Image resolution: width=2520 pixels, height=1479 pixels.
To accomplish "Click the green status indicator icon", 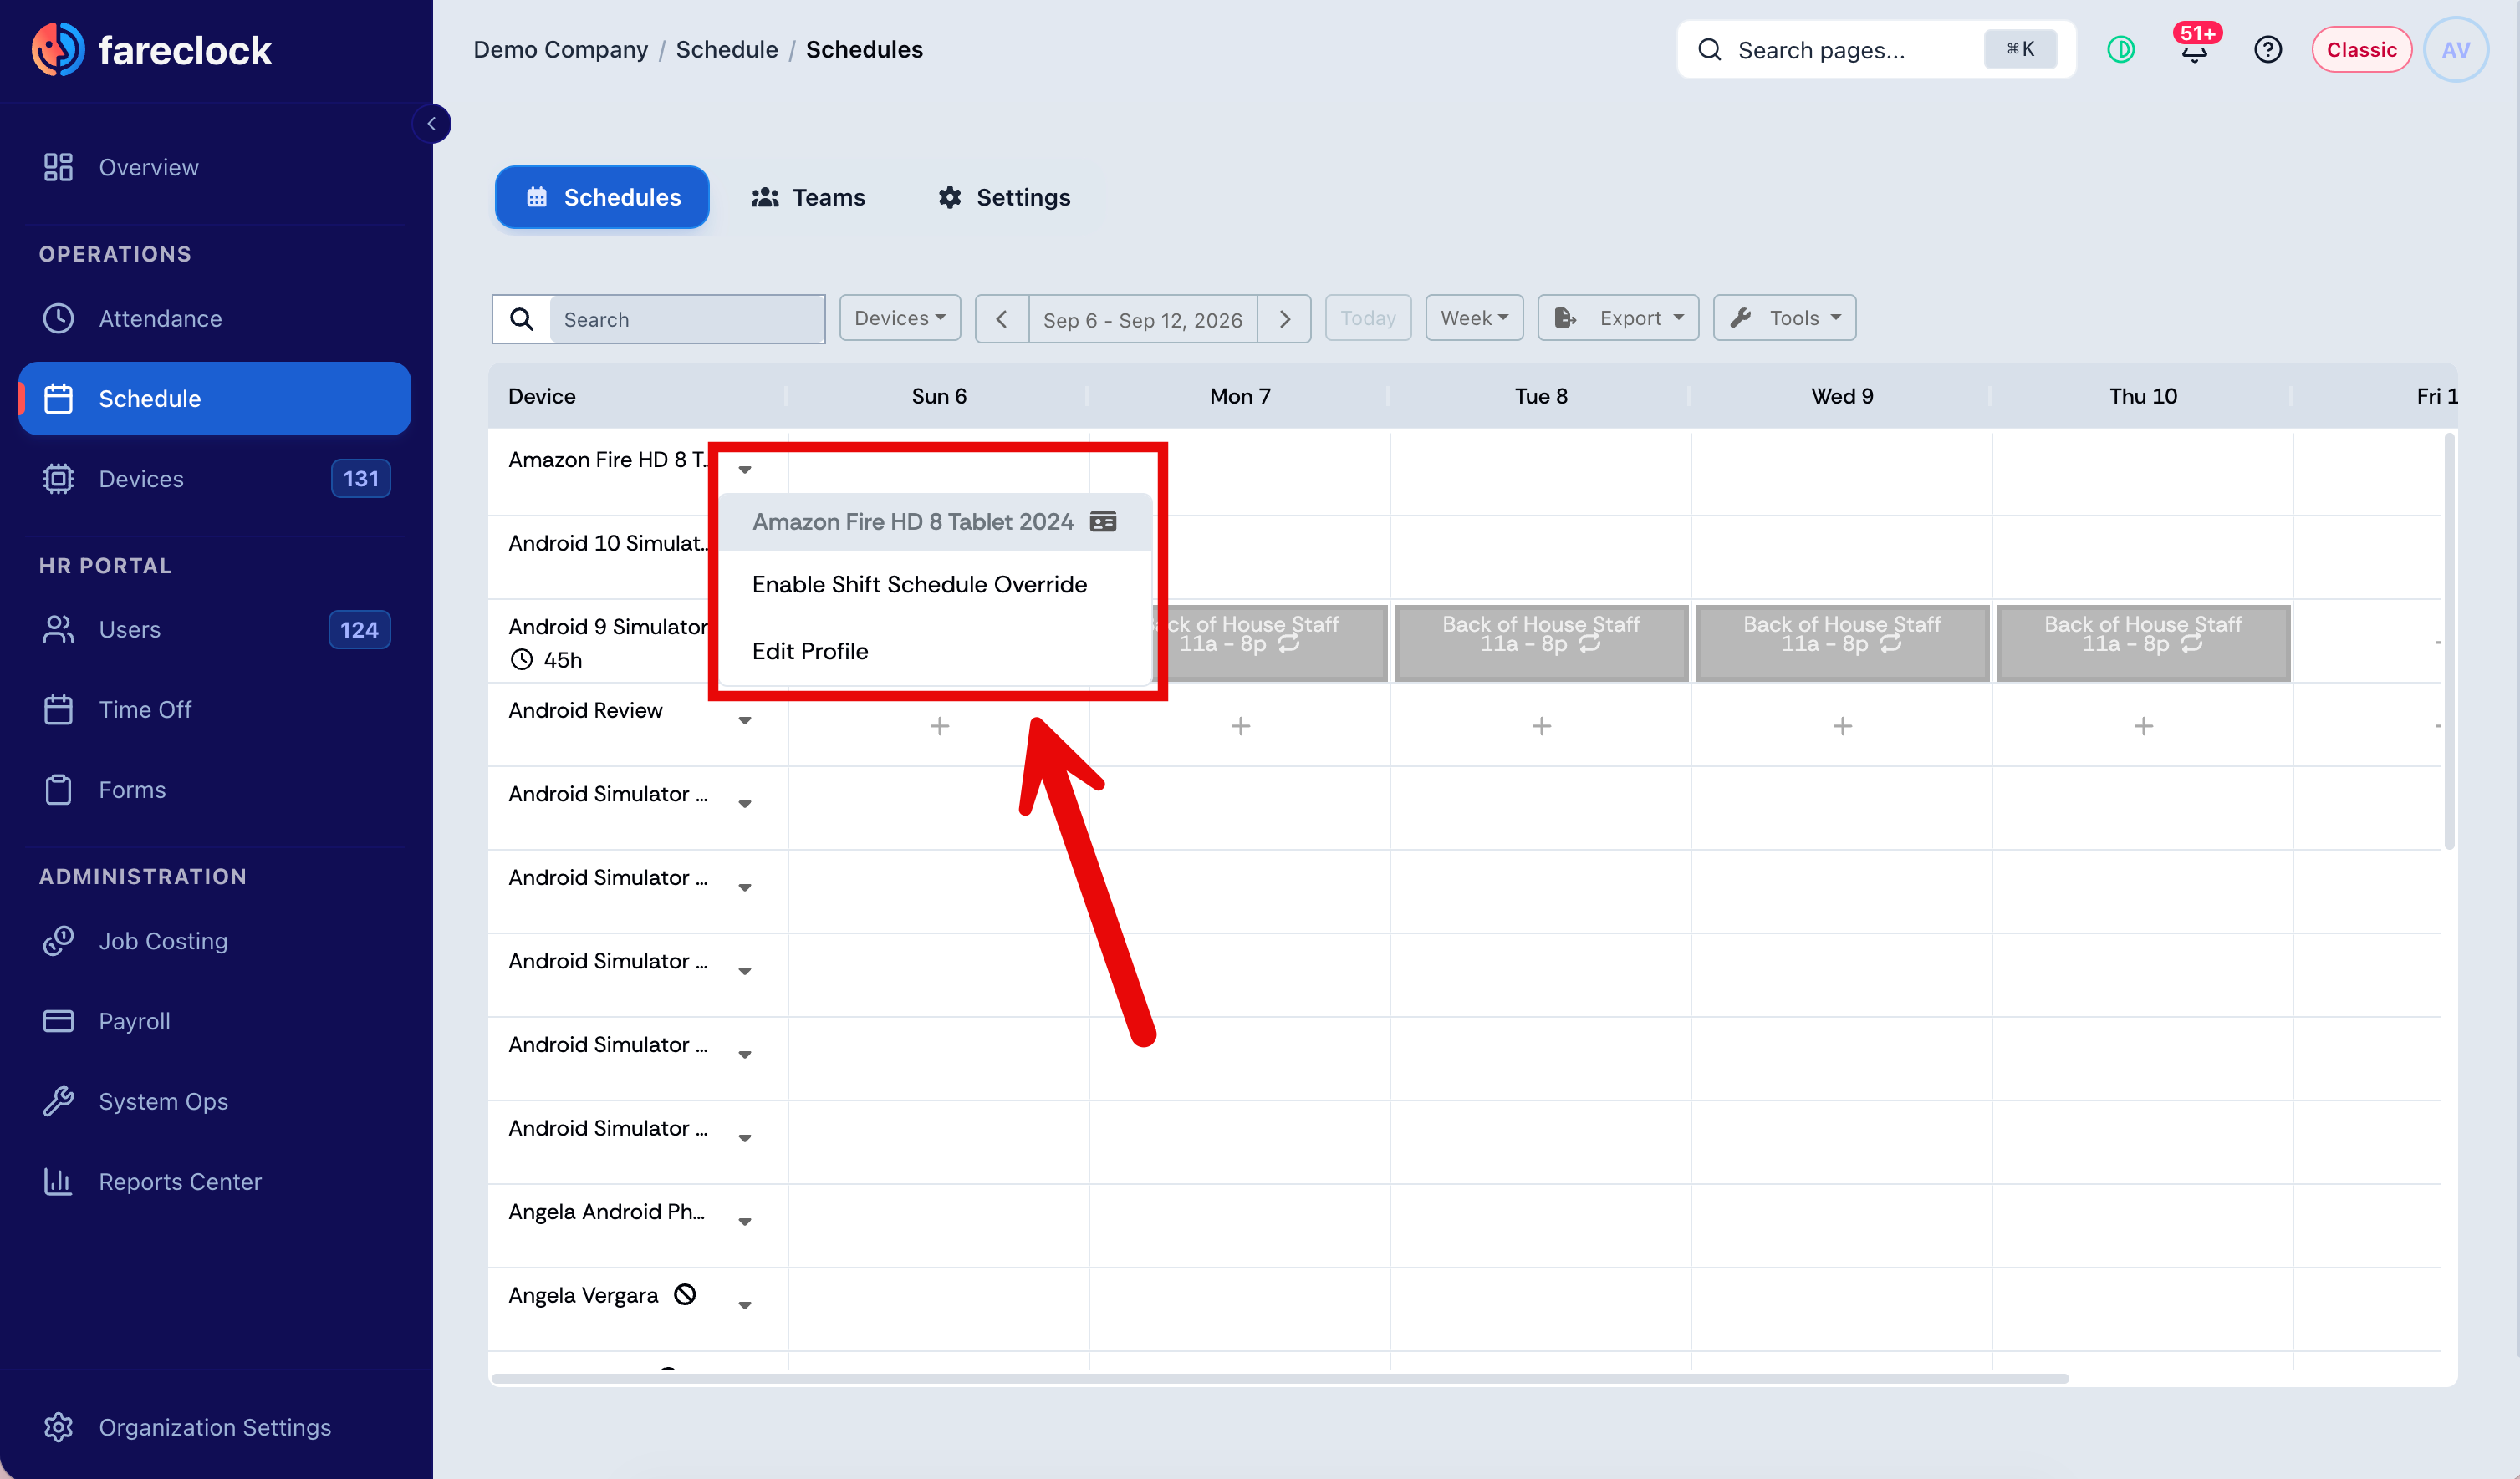I will [x=2121, y=49].
